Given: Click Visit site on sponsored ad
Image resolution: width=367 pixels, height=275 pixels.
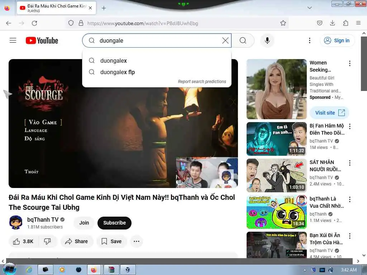Looking at the screenshot, I should point(329,113).
